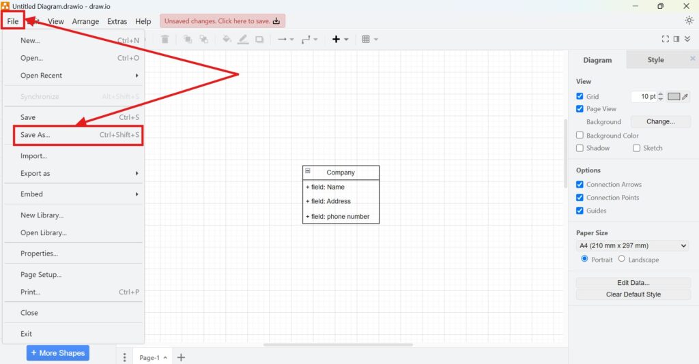
Task: Click the Fill Color bucket icon
Action: point(227,40)
